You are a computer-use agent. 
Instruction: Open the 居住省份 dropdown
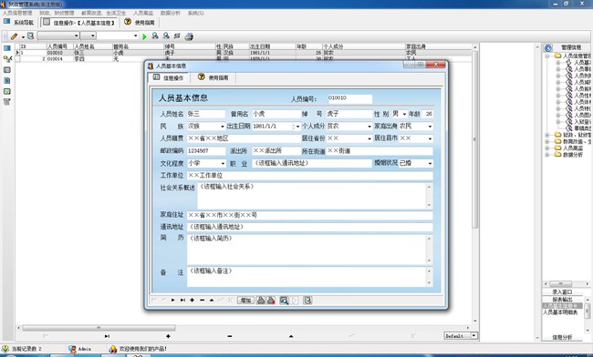[x=369, y=138]
